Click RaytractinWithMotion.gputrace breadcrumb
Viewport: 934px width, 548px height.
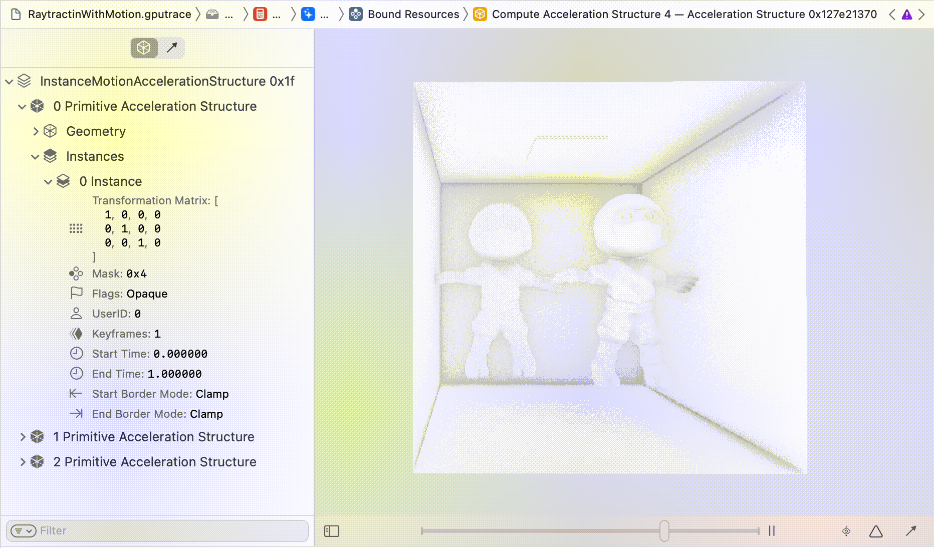(109, 15)
